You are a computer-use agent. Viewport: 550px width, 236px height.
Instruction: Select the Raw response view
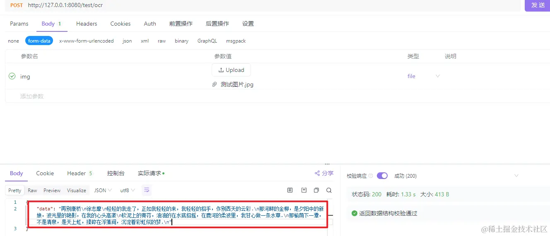32,191
